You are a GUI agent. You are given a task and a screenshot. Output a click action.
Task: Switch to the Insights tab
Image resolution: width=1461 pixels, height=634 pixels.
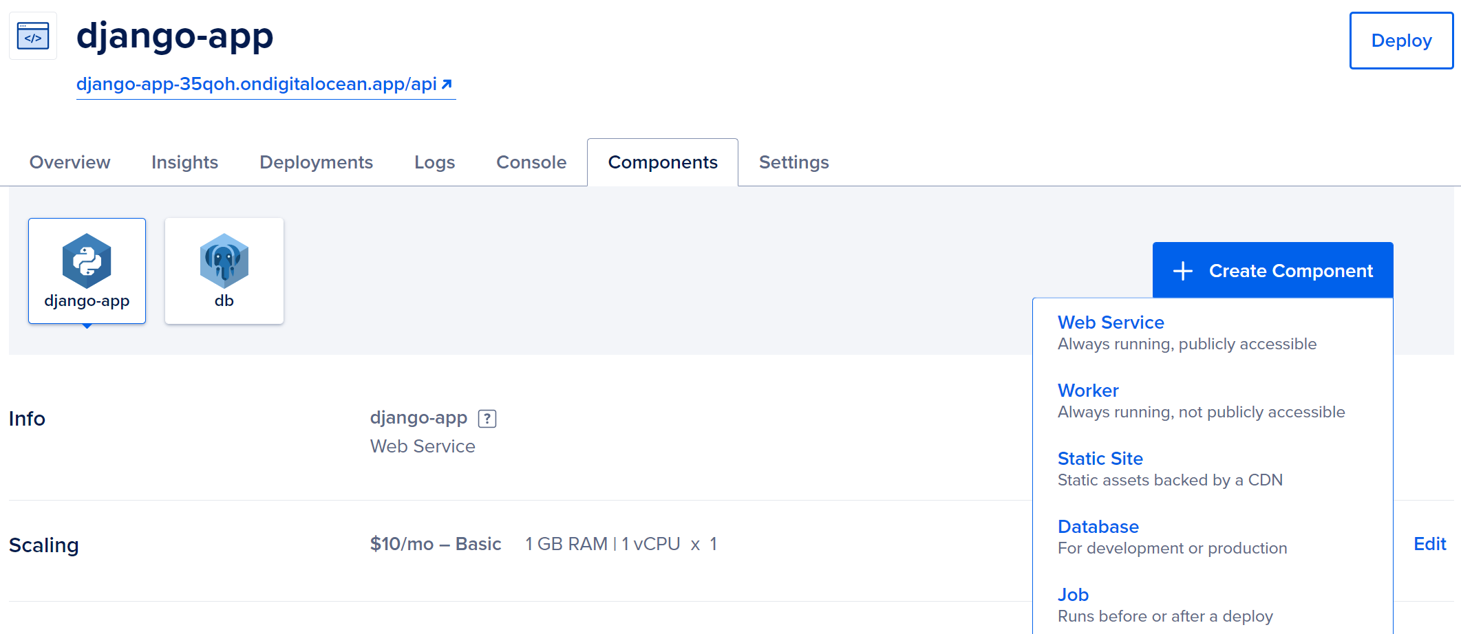[x=184, y=162]
